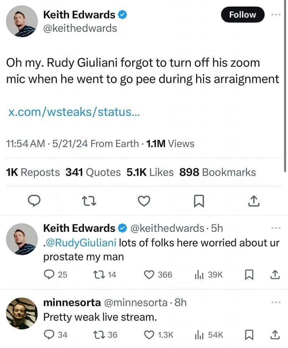
Task: Open more options on minnesorta's reply
Action: [276, 302]
